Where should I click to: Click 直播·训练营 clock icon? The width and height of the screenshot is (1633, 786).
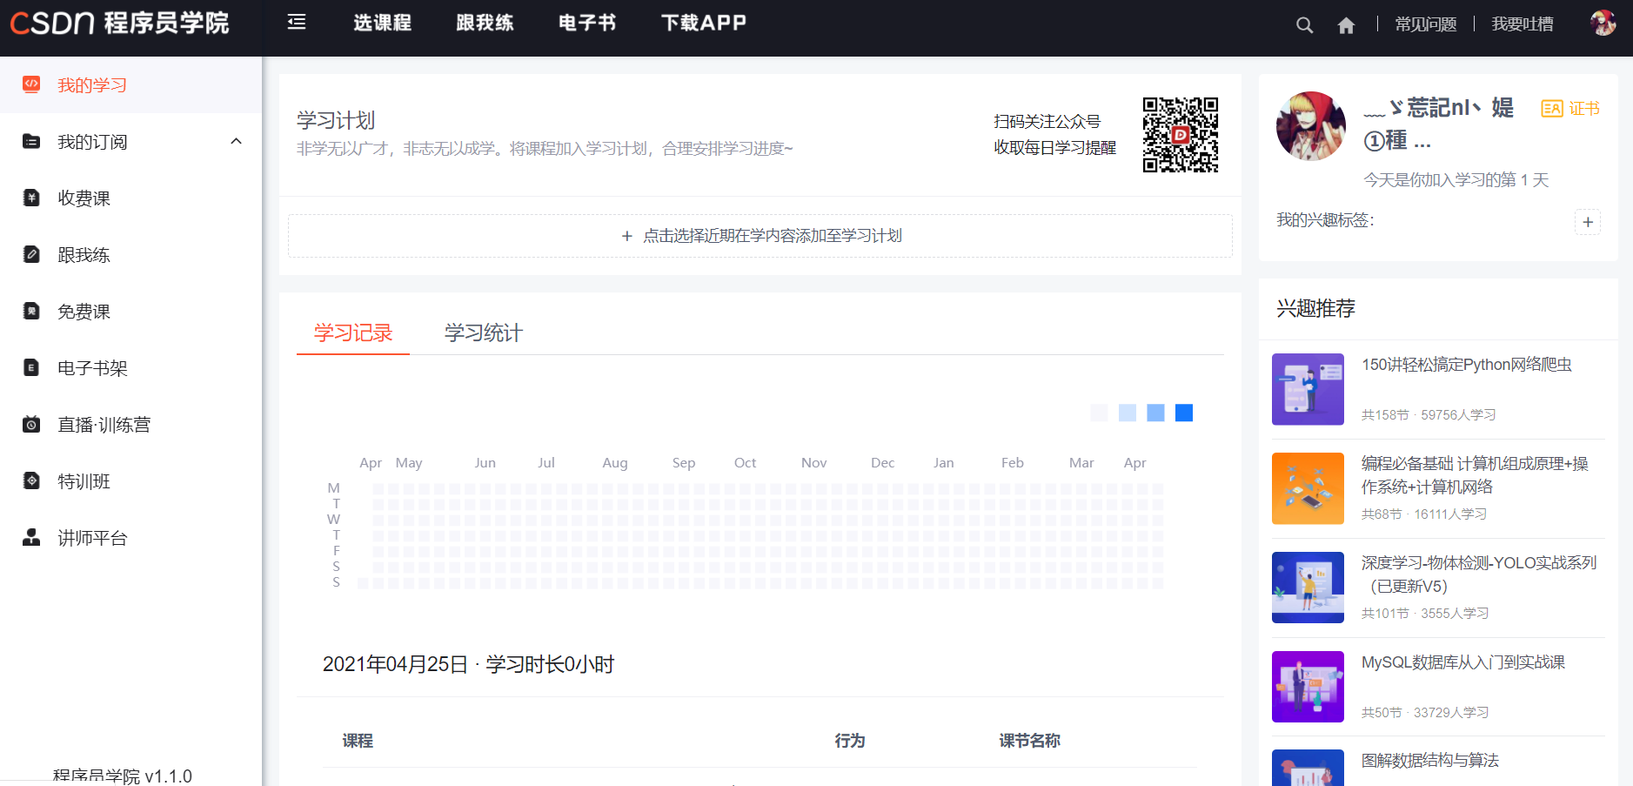tap(31, 424)
